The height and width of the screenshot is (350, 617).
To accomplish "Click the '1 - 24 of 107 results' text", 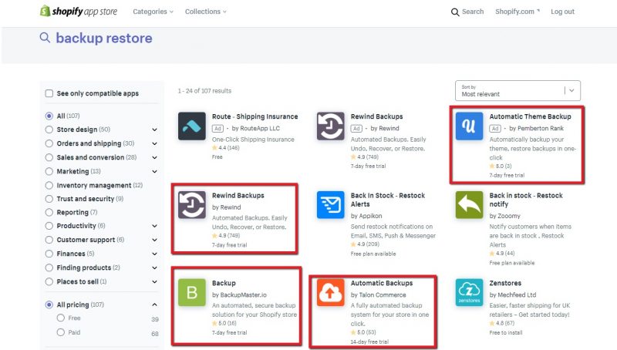I will click(204, 91).
